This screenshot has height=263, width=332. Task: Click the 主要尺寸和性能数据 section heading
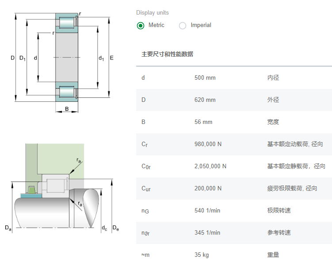pyautogui.click(x=167, y=54)
